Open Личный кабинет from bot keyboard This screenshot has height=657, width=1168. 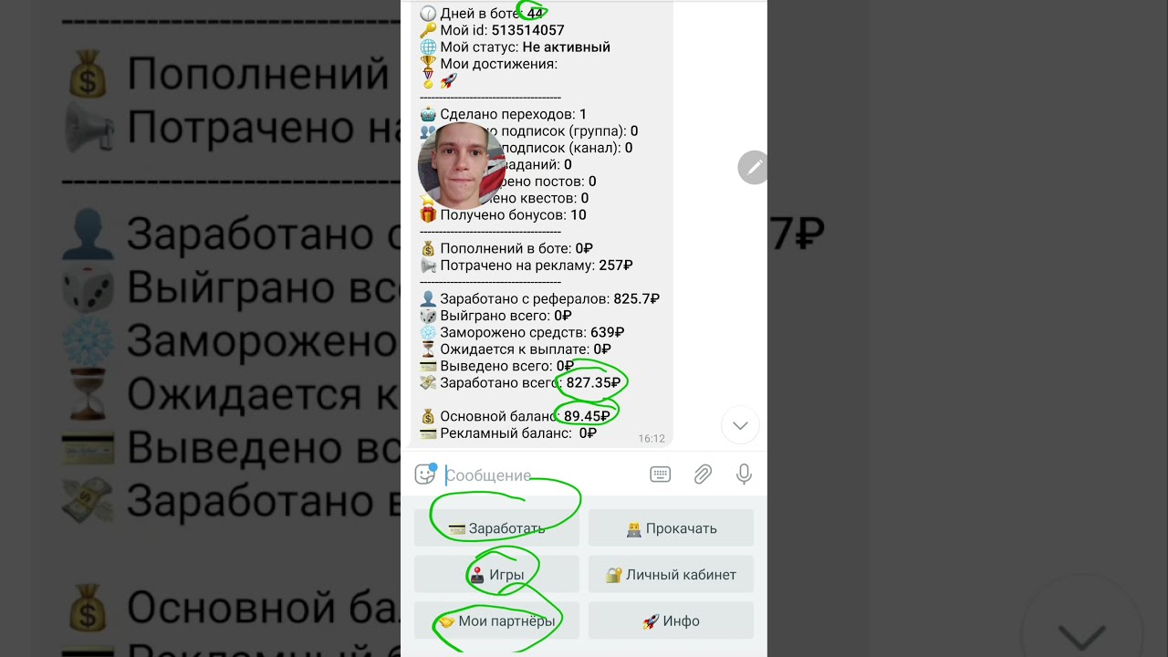(x=671, y=575)
